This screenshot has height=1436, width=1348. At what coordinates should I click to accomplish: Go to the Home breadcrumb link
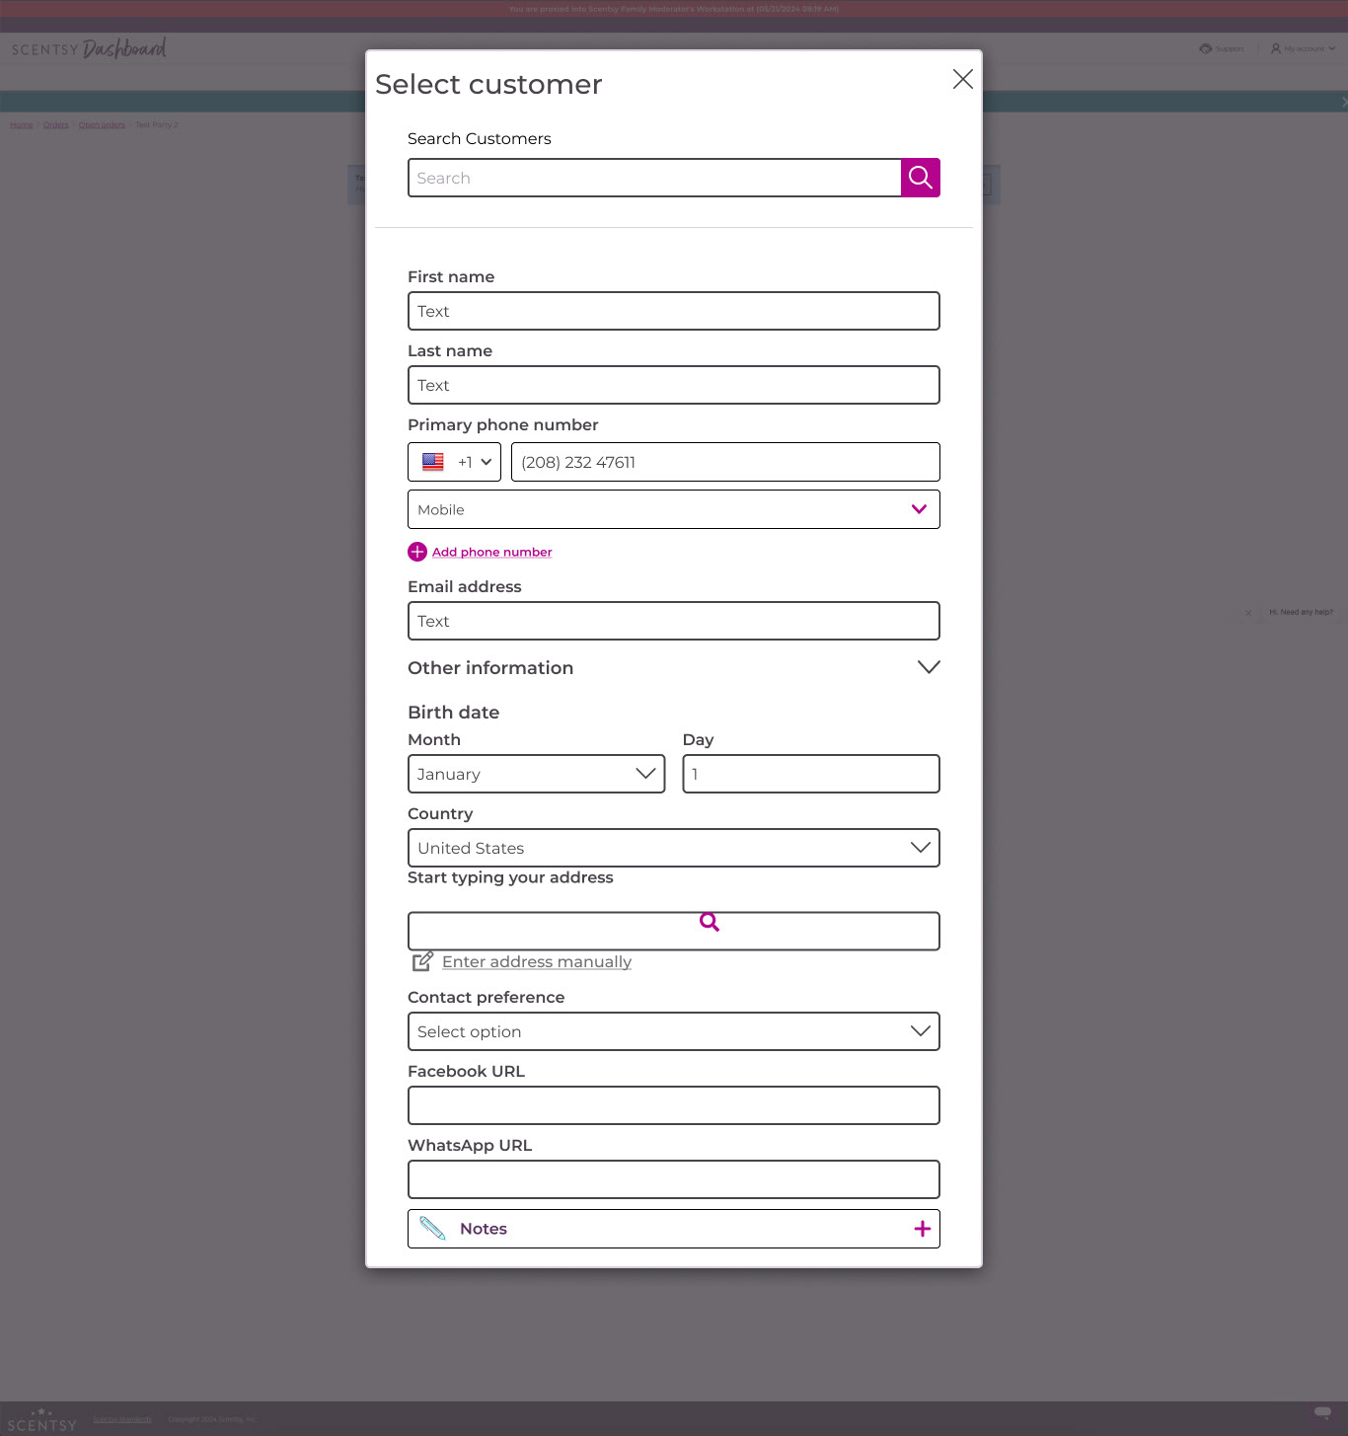(22, 125)
